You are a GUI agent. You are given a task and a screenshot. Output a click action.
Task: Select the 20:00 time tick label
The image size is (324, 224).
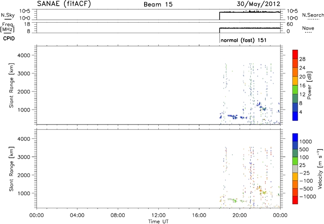(x=240, y=215)
